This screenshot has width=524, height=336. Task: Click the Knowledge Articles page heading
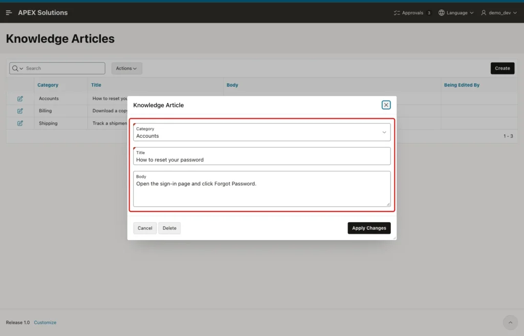(x=60, y=39)
